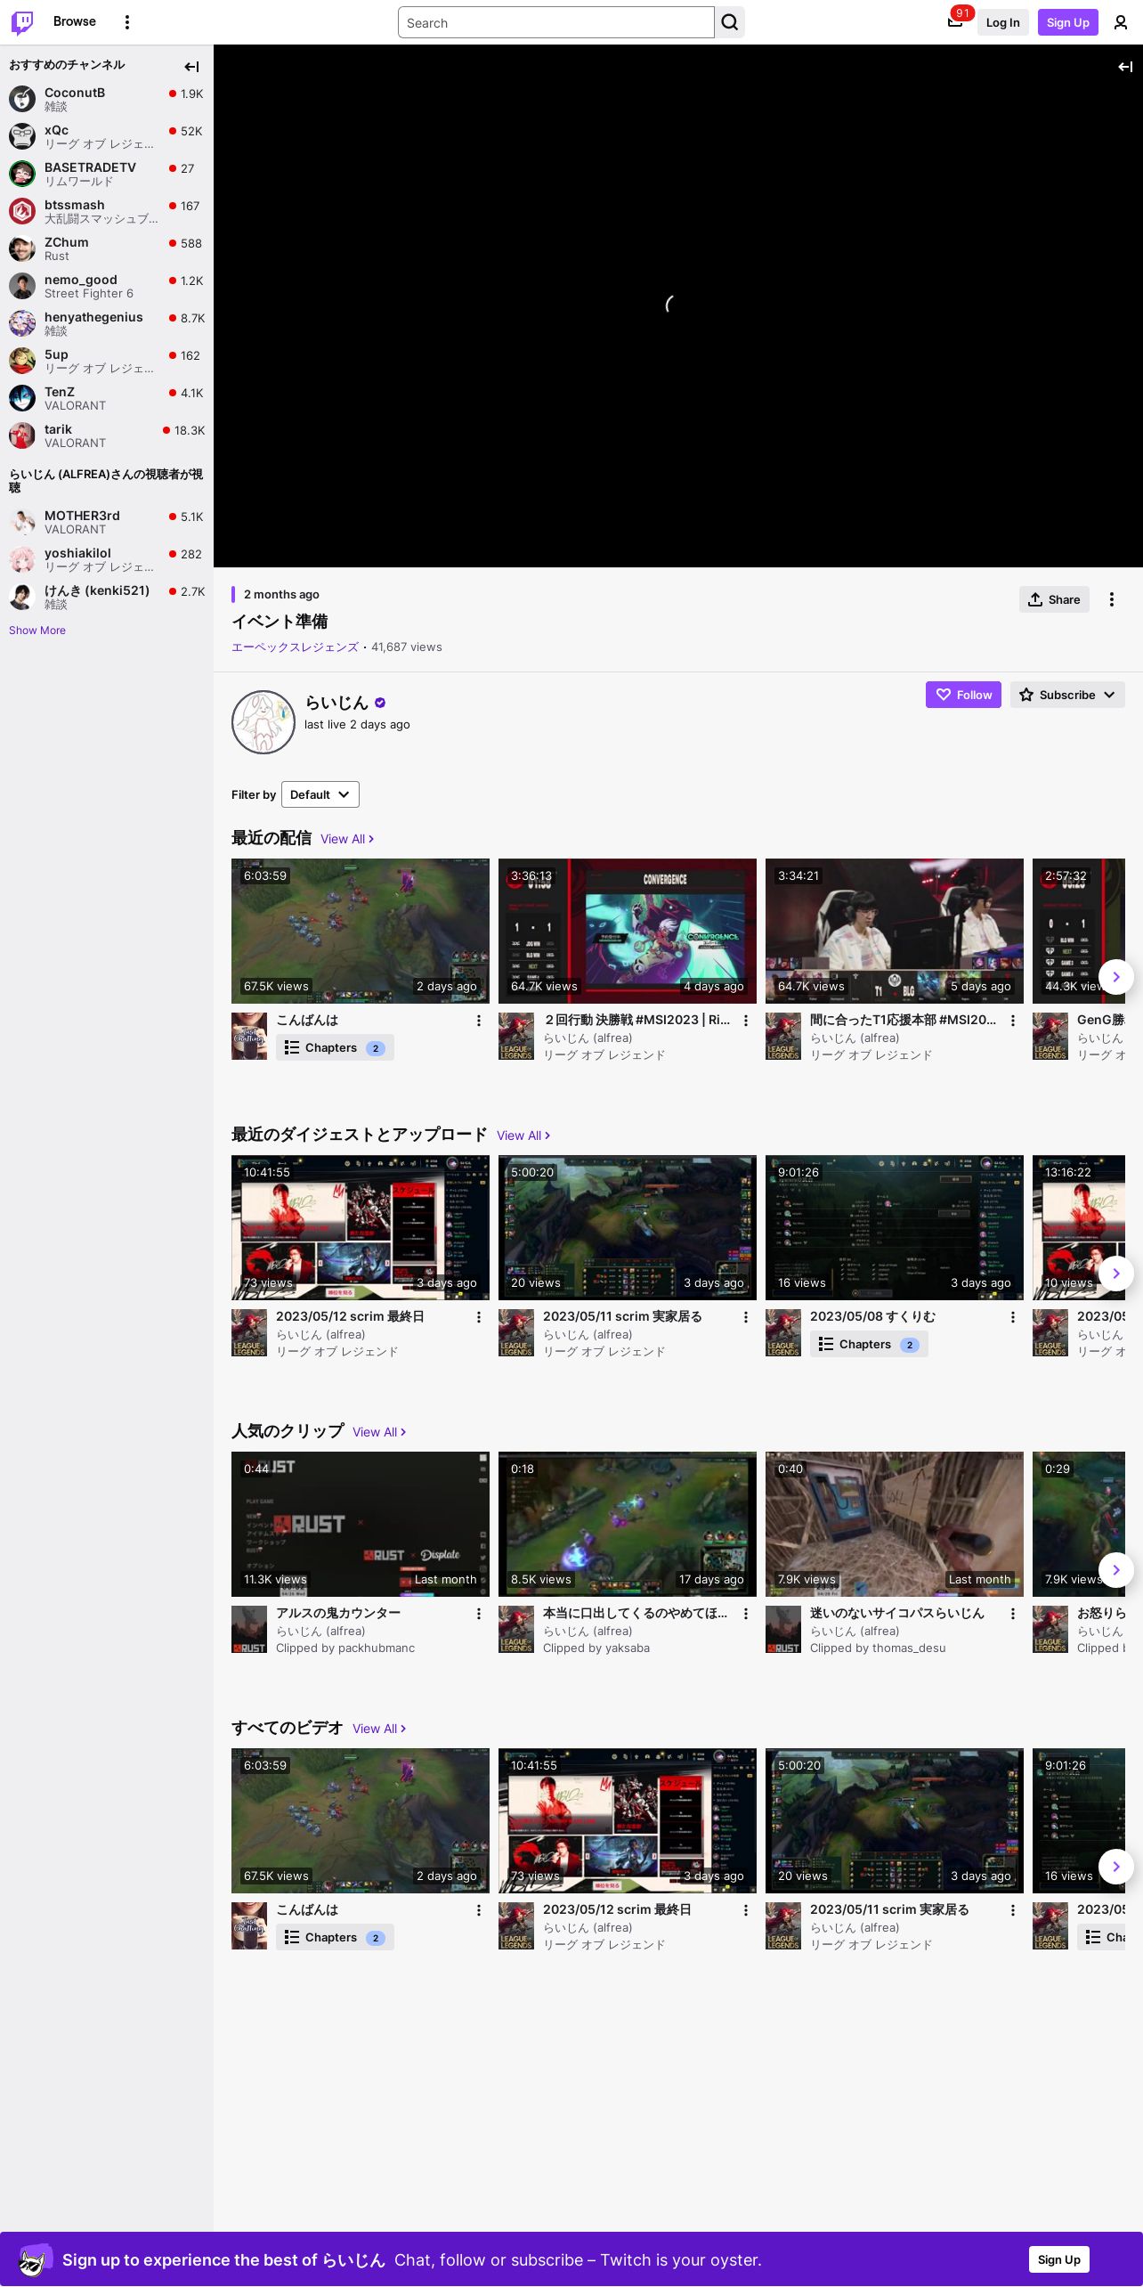Viewport: 1143px width, 2287px height.
Task: Expand the Subscribe dropdown button
Action: point(1067,695)
